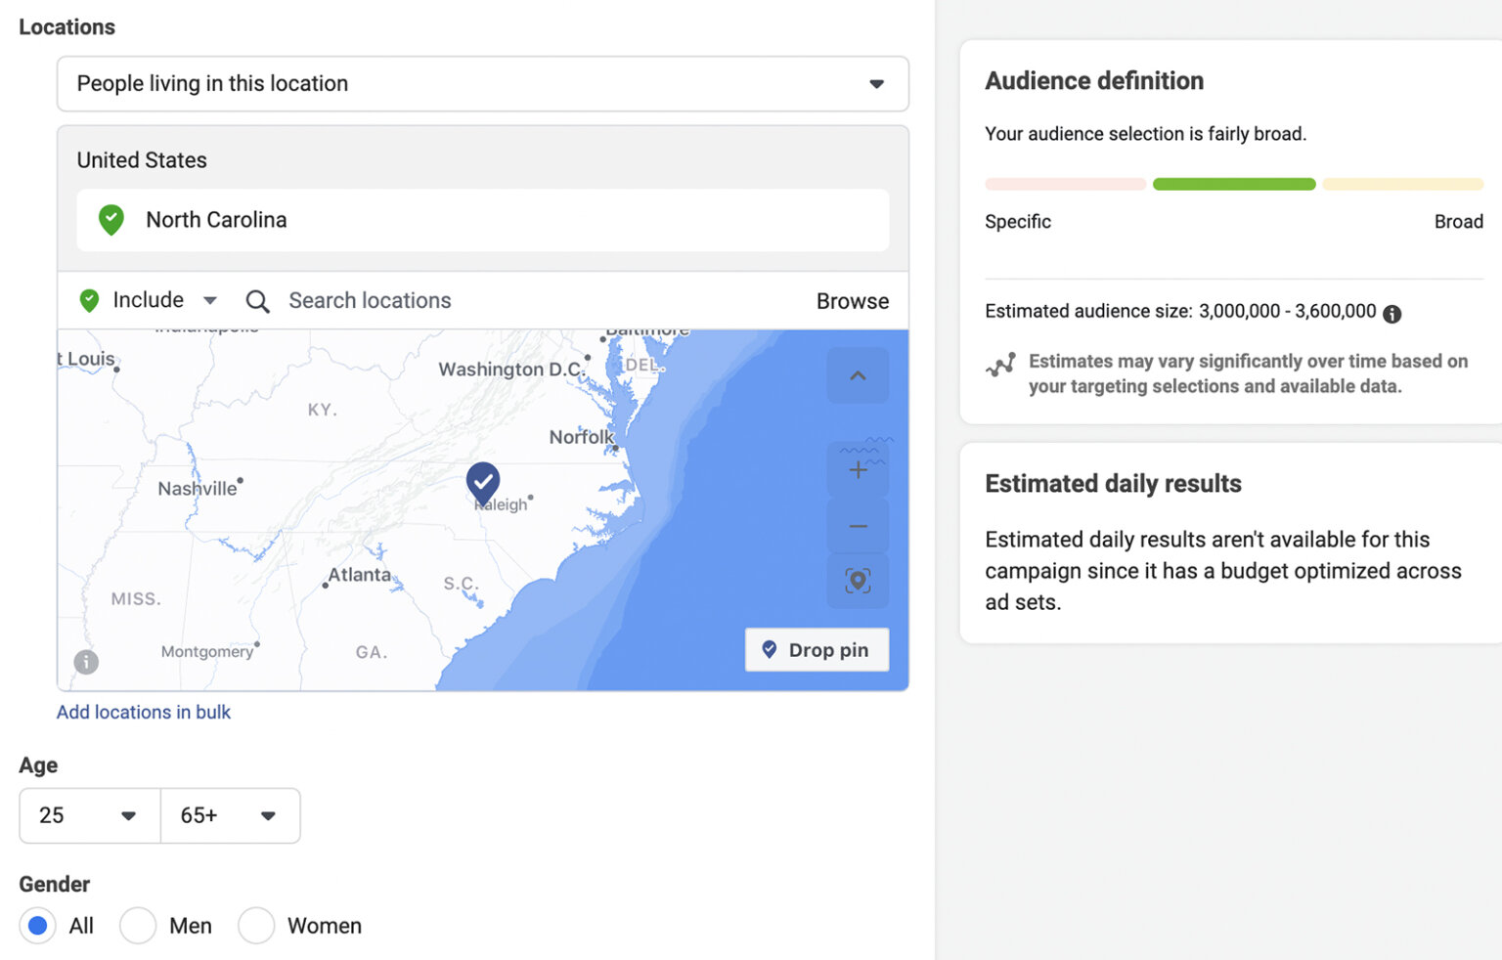Click the green segment of the audience meter

[1233, 183]
